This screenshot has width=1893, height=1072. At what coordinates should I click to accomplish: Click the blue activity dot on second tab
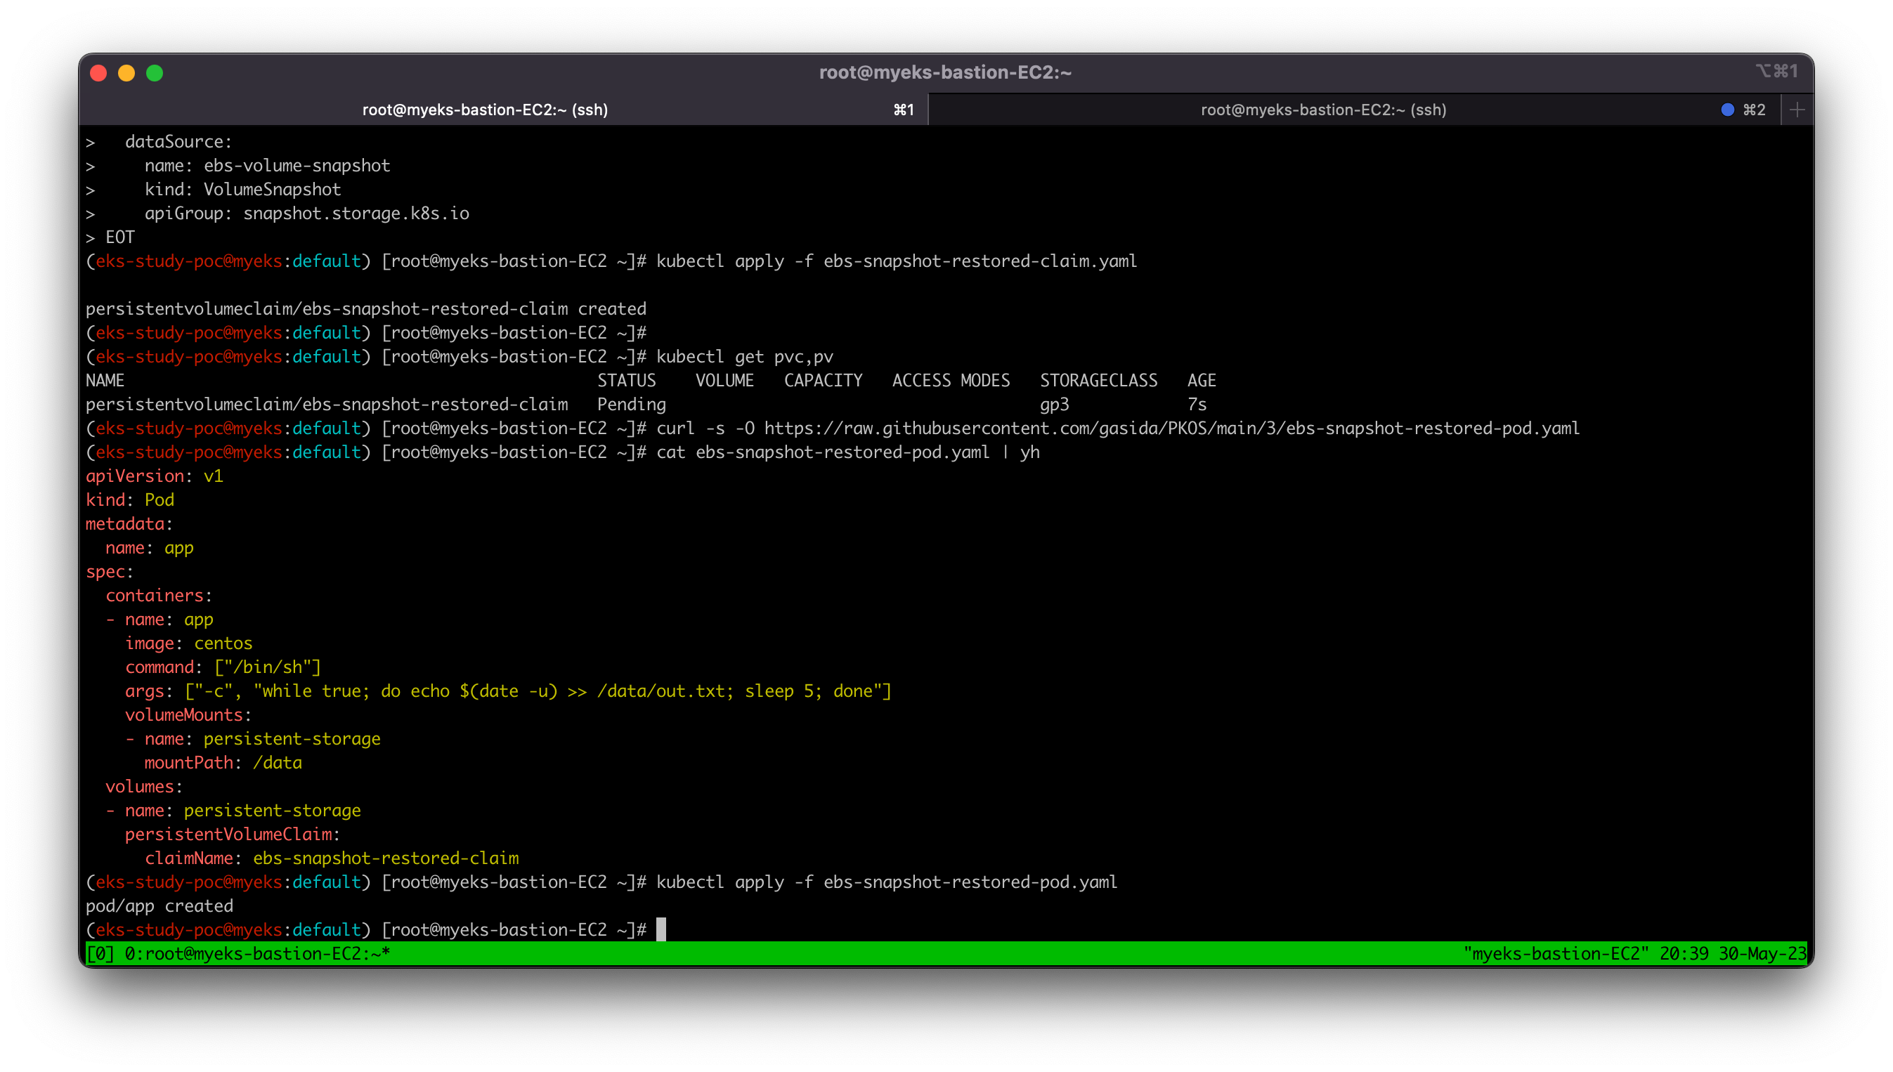[x=1726, y=110]
